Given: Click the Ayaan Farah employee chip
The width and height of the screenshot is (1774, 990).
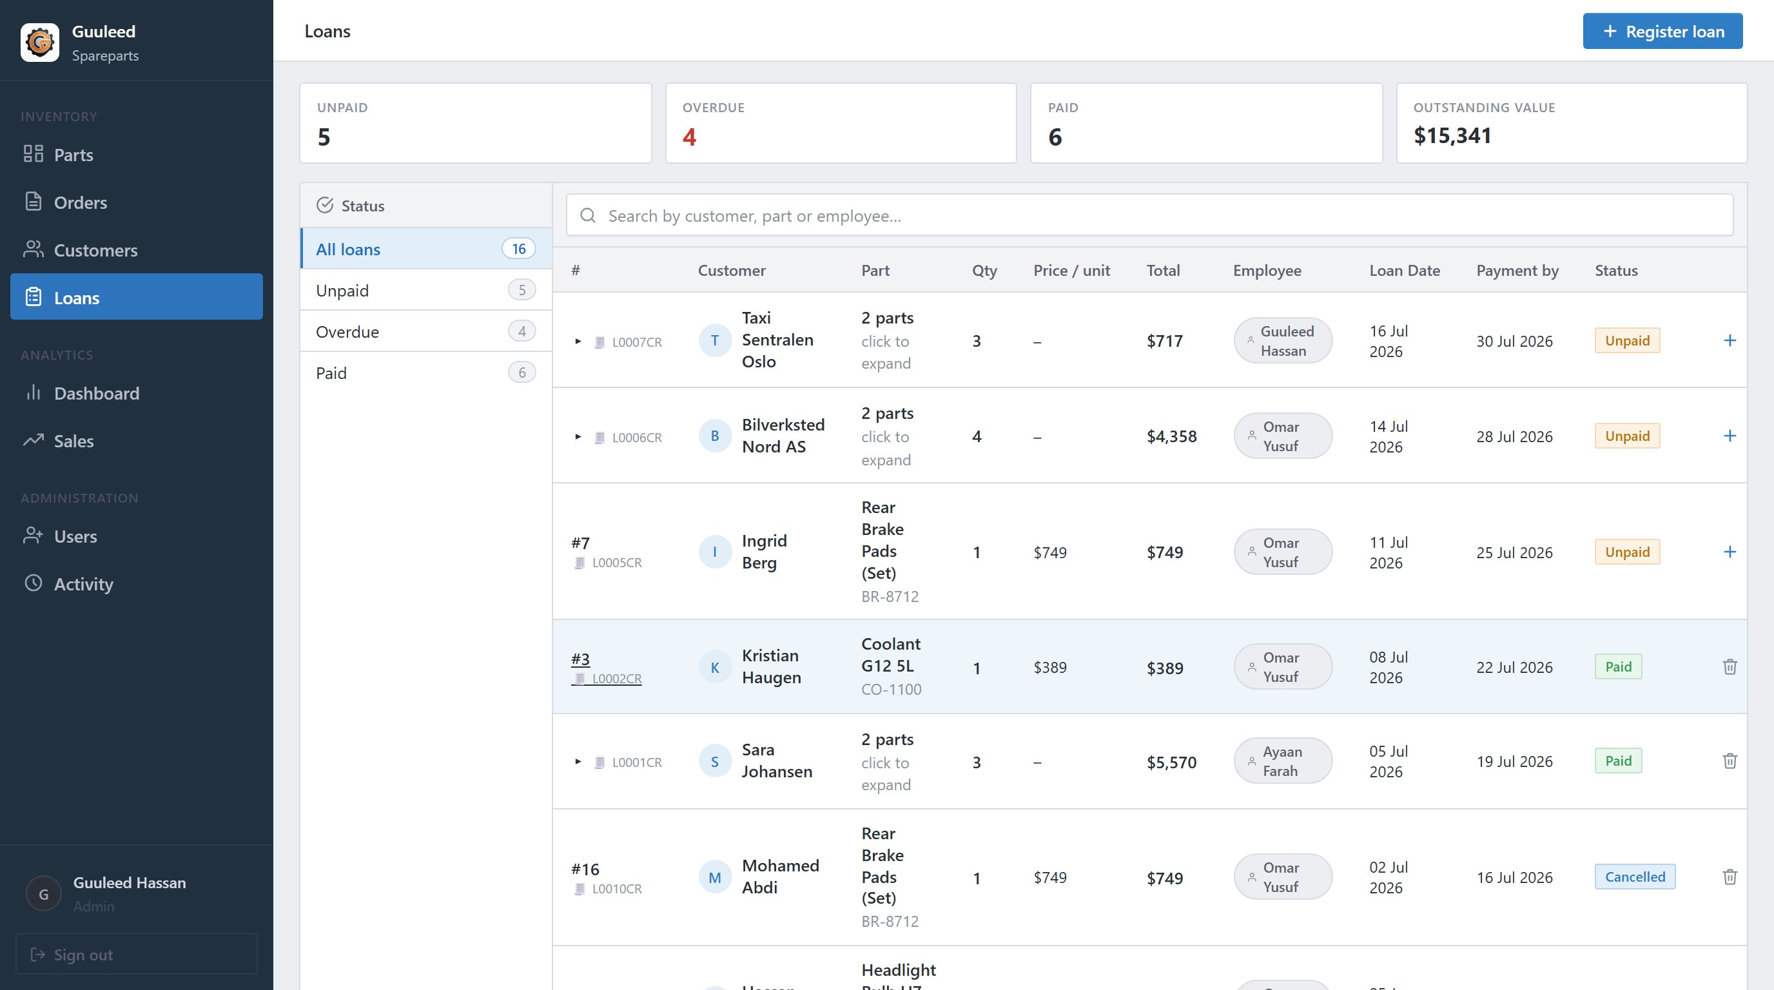Looking at the screenshot, I should point(1283,761).
